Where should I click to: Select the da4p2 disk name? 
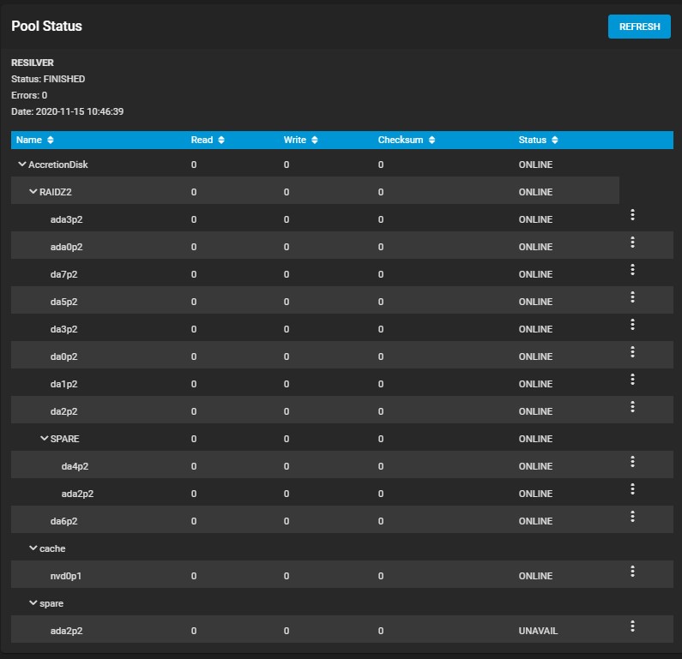(75, 466)
